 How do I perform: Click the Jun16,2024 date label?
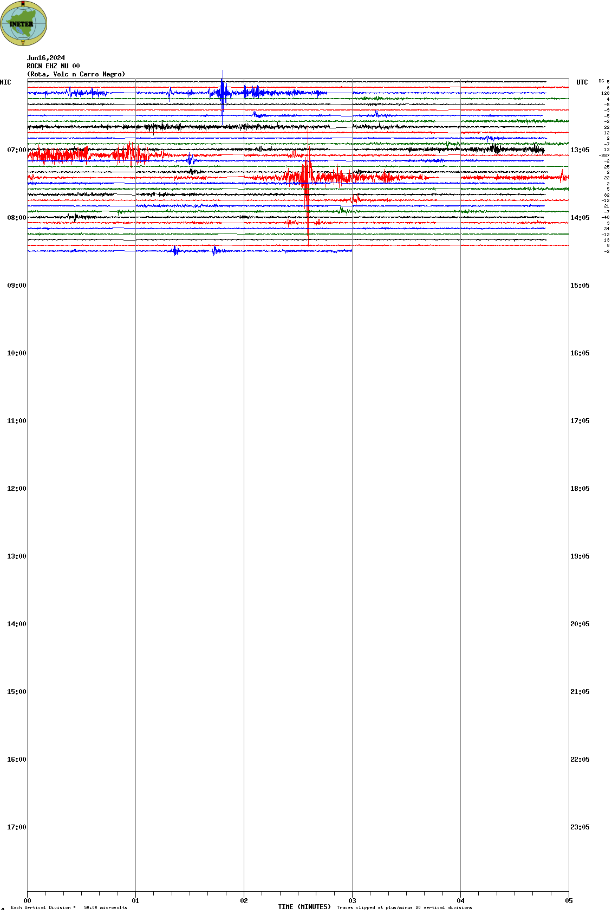(x=46, y=58)
